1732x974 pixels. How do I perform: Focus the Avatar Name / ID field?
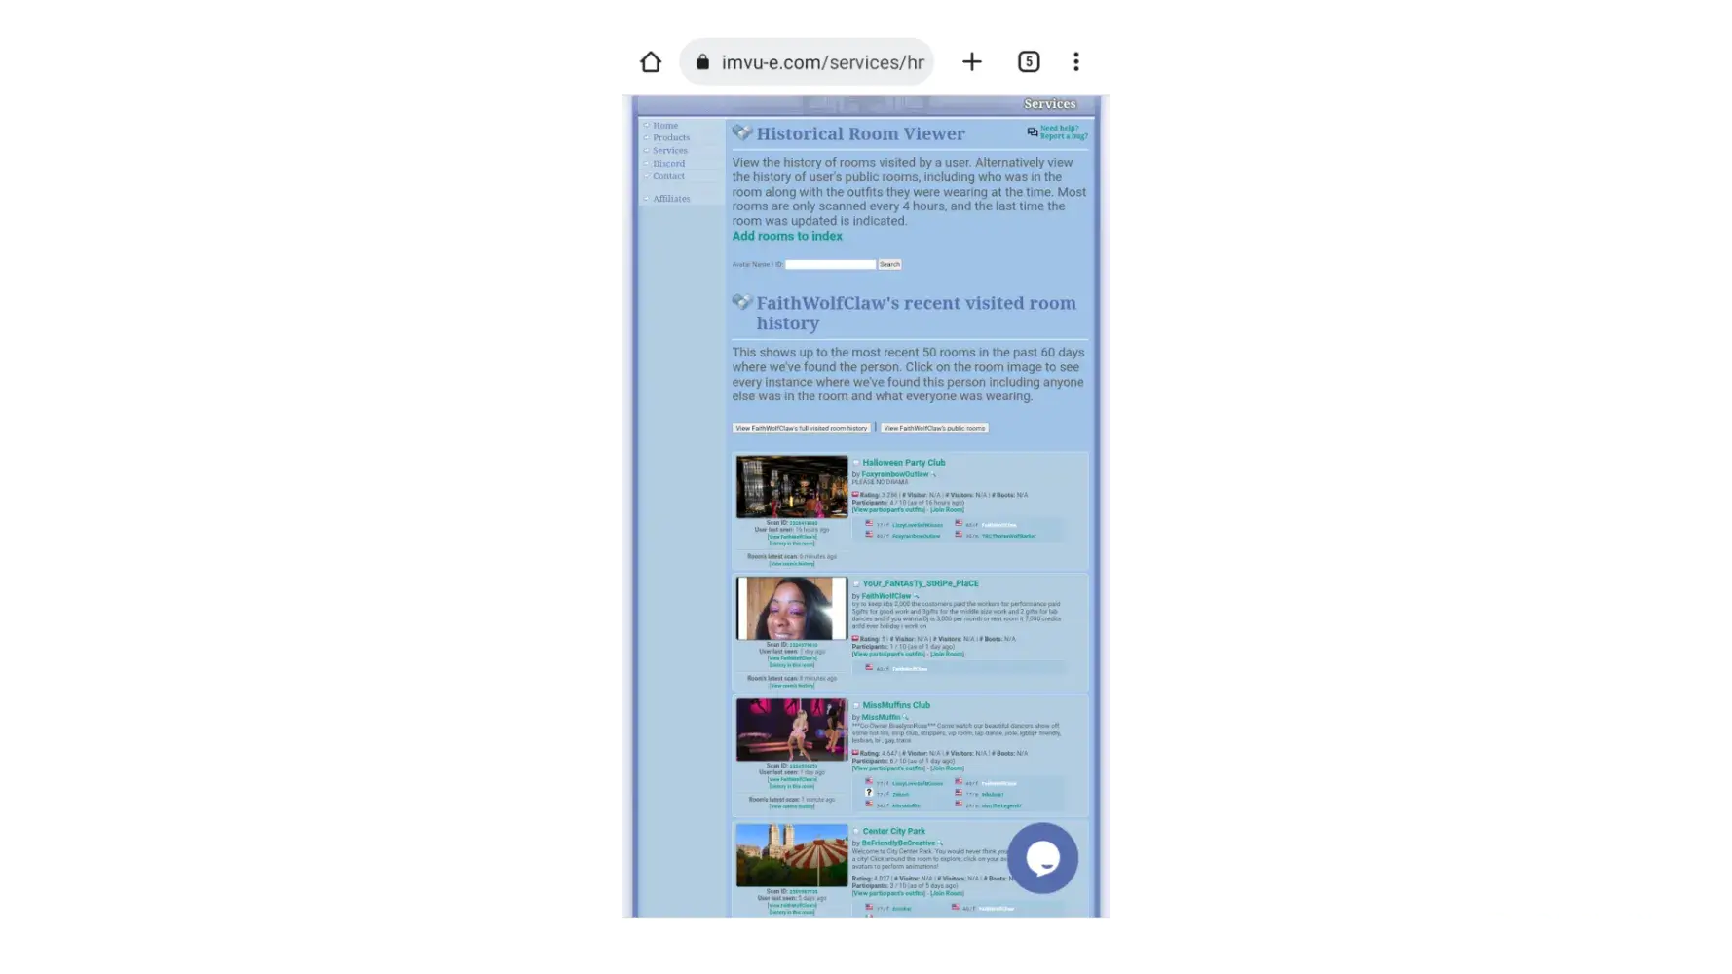click(831, 264)
